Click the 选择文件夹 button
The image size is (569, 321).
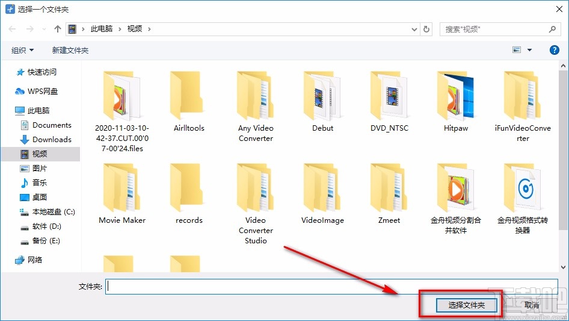click(x=467, y=305)
